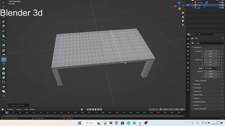This screenshot has height=126, width=225.
Task: Select the Transform tool
Action: tap(4, 26)
